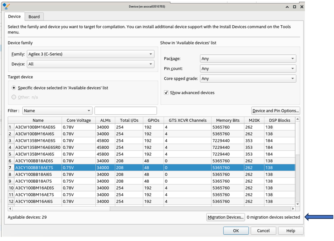Sort by the Total I/Os column header

129,120
